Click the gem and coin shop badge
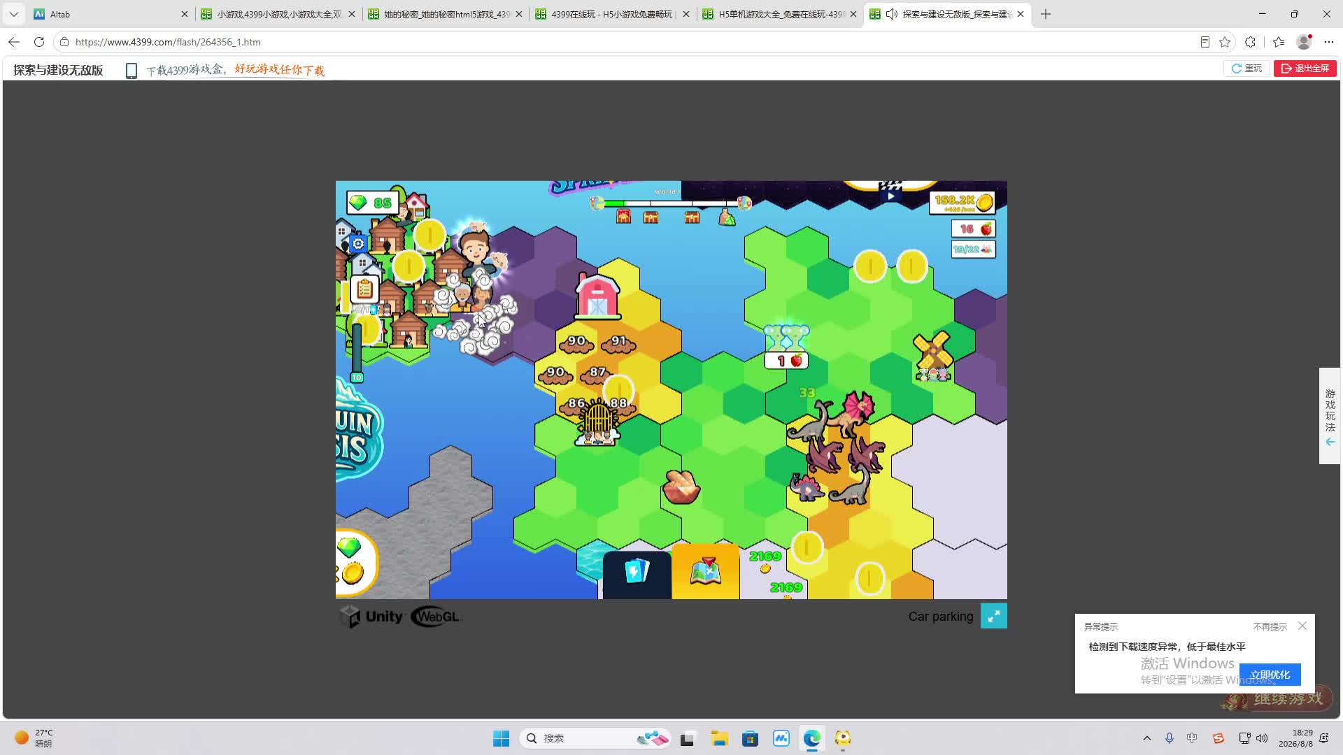The width and height of the screenshot is (1343, 755). click(356, 561)
